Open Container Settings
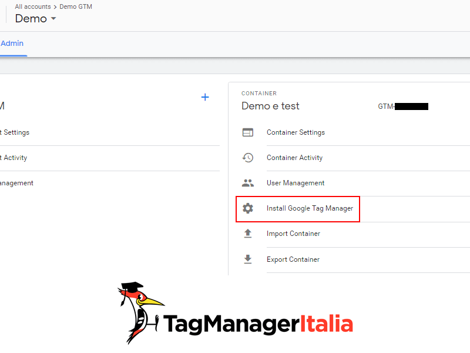The width and height of the screenshot is (470, 353). click(x=296, y=132)
